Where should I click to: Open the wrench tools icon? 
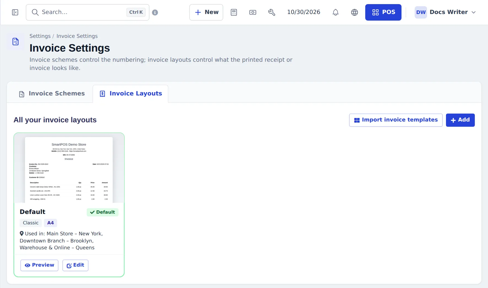click(x=272, y=12)
